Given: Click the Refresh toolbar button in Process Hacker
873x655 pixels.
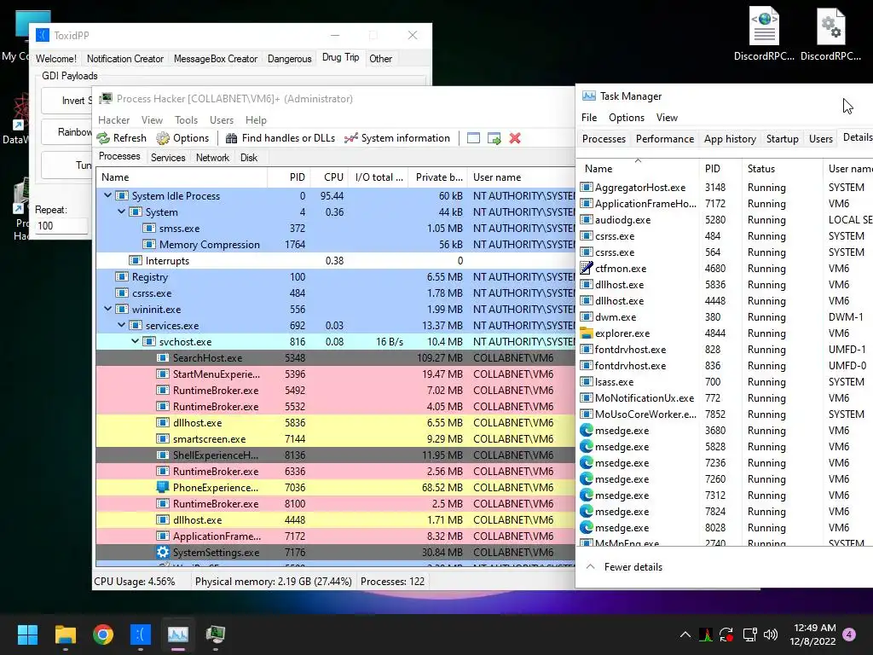Looking at the screenshot, I should click(121, 138).
